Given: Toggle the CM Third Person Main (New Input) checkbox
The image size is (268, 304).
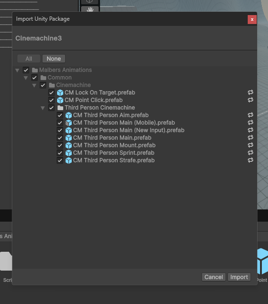Looking at the screenshot, I should click(x=60, y=130).
